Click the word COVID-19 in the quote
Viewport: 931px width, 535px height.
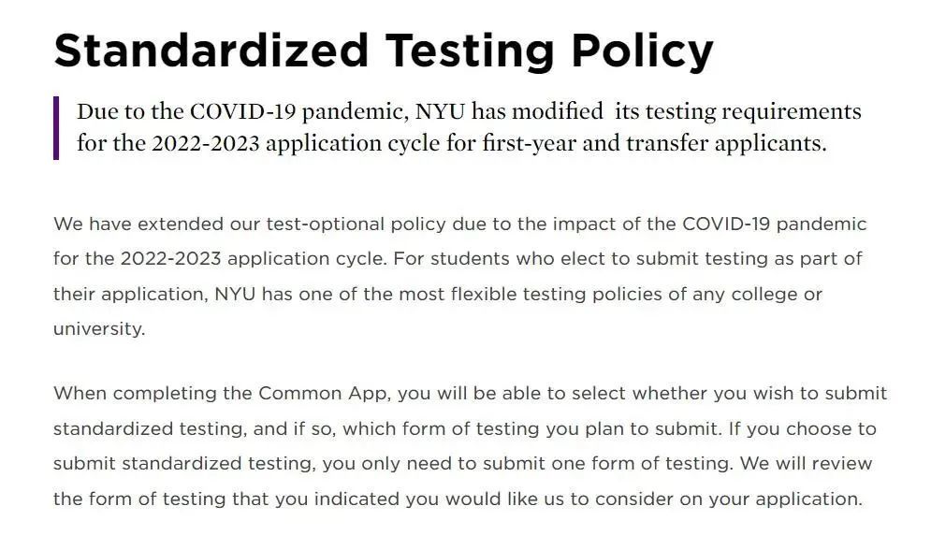click(243, 111)
